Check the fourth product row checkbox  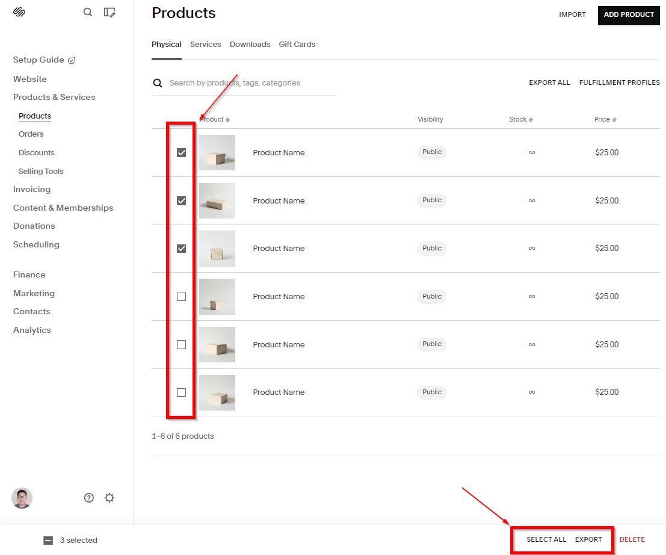pyautogui.click(x=181, y=297)
